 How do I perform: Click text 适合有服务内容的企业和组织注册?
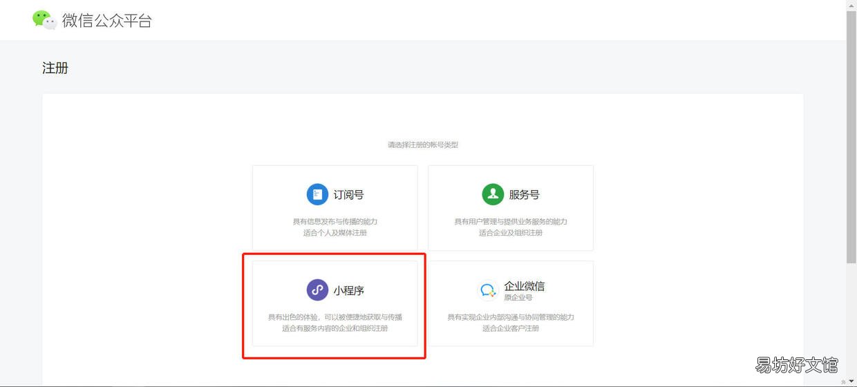tap(335, 328)
